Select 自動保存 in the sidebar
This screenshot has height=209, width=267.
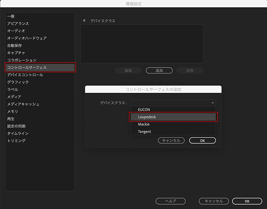pyautogui.click(x=16, y=45)
